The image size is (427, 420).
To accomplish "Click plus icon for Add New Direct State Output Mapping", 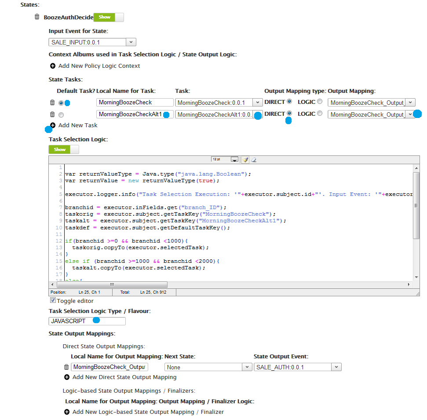I will click(x=67, y=377).
